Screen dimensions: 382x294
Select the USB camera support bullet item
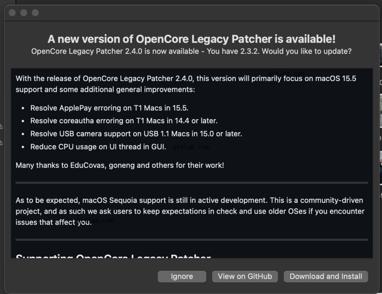[x=136, y=134]
